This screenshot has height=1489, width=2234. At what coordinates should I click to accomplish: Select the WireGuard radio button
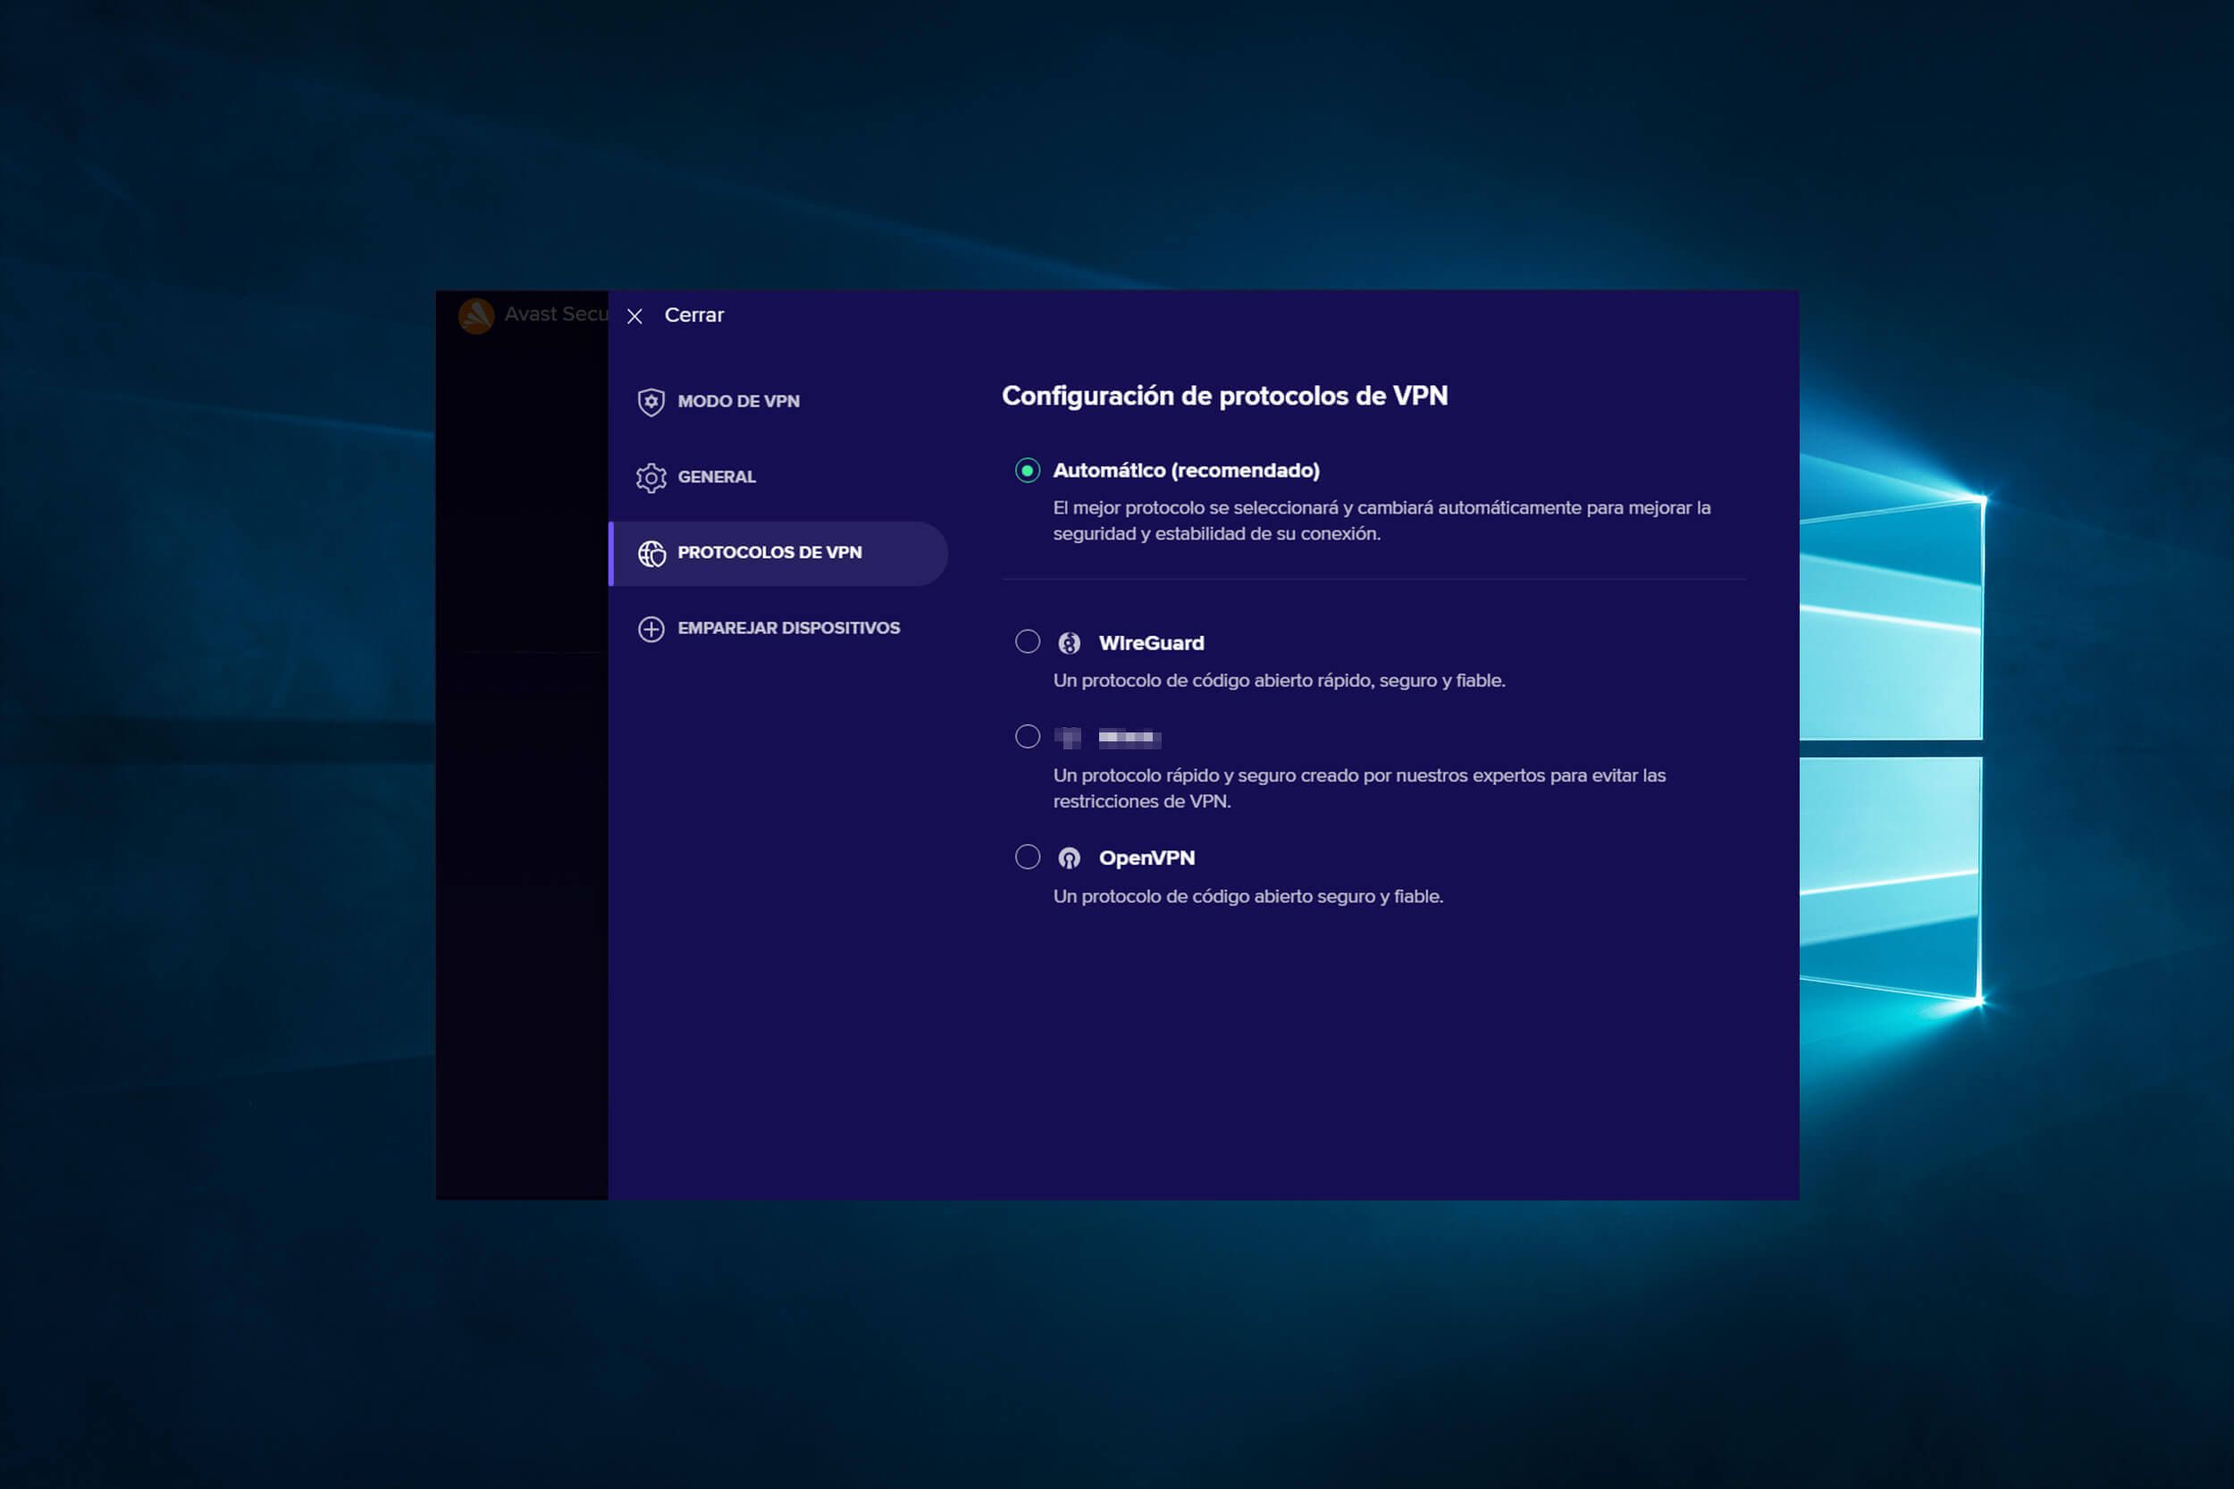coord(1027,641)
